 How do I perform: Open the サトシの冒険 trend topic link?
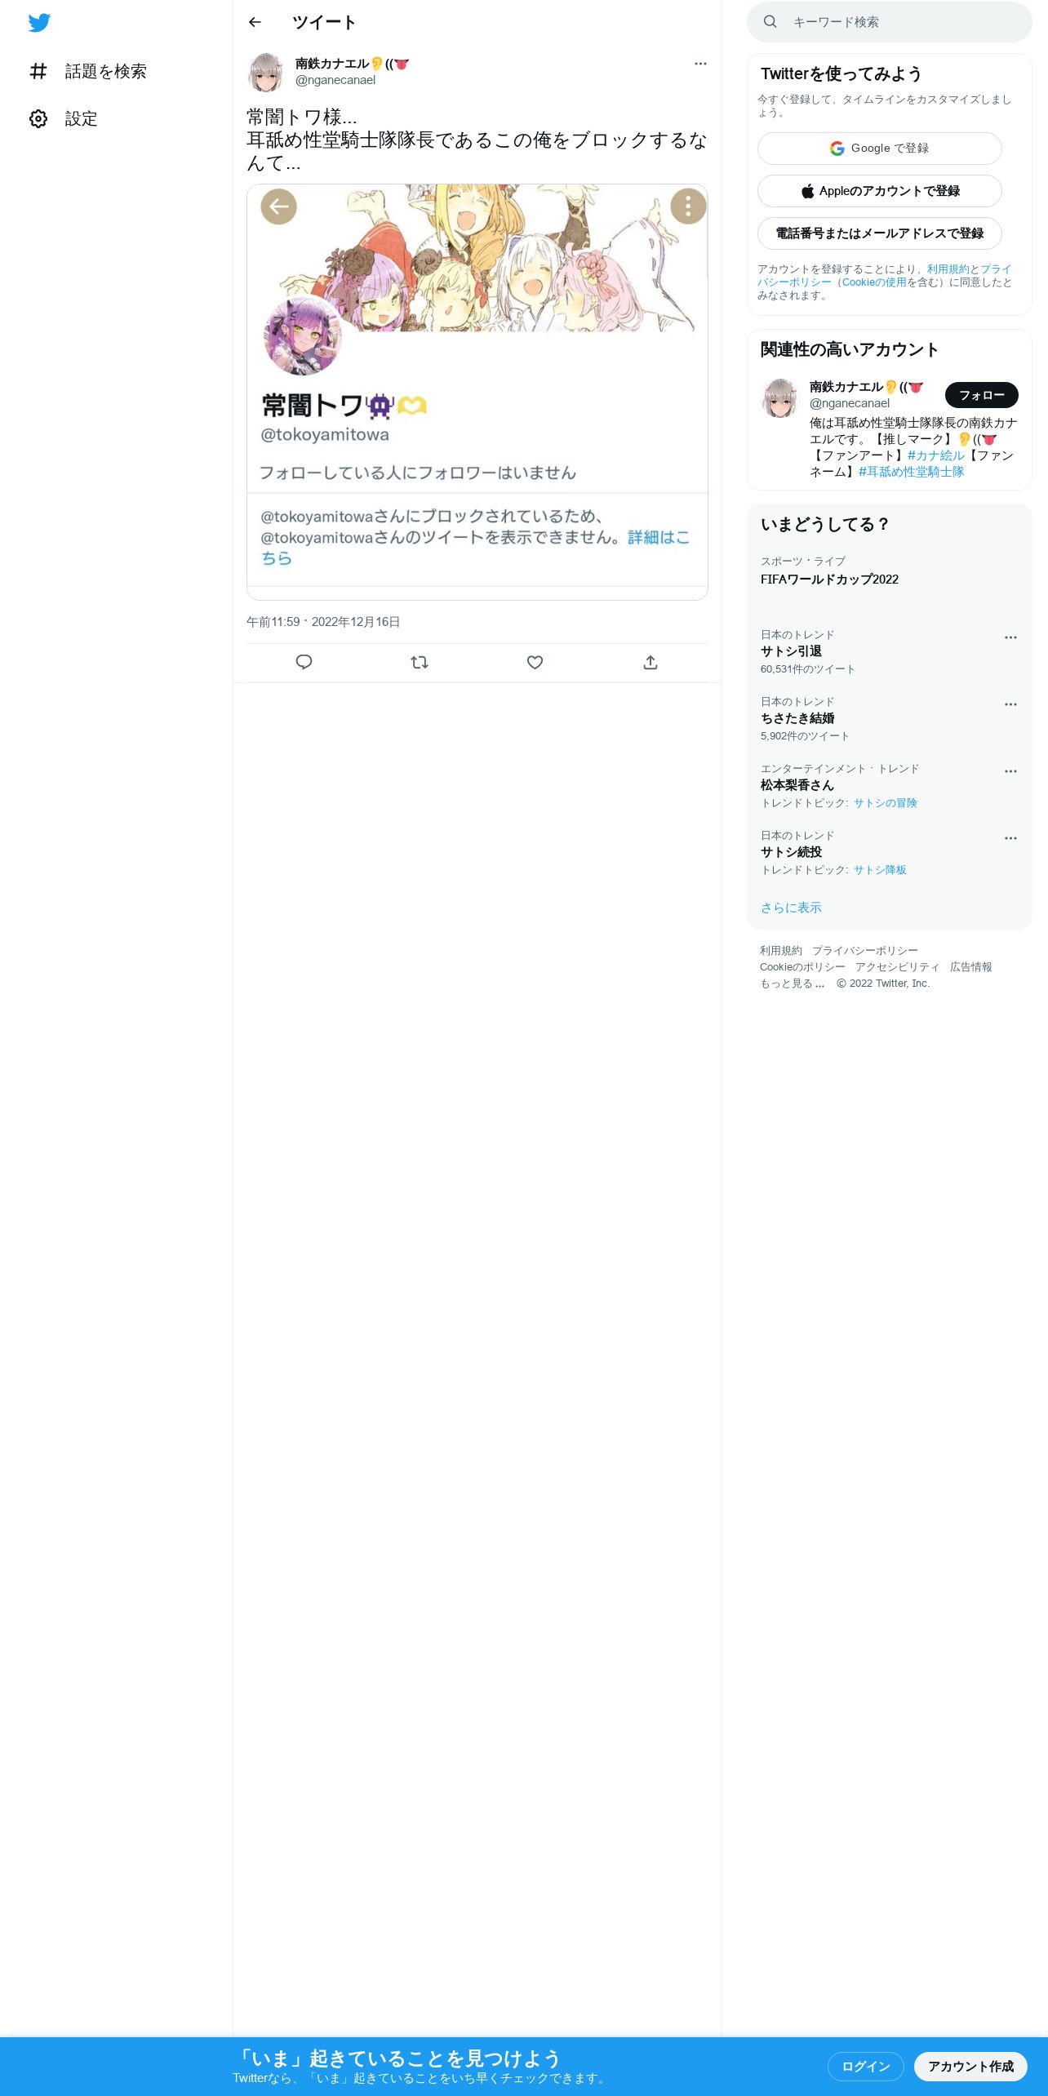[x=886, y=803]
